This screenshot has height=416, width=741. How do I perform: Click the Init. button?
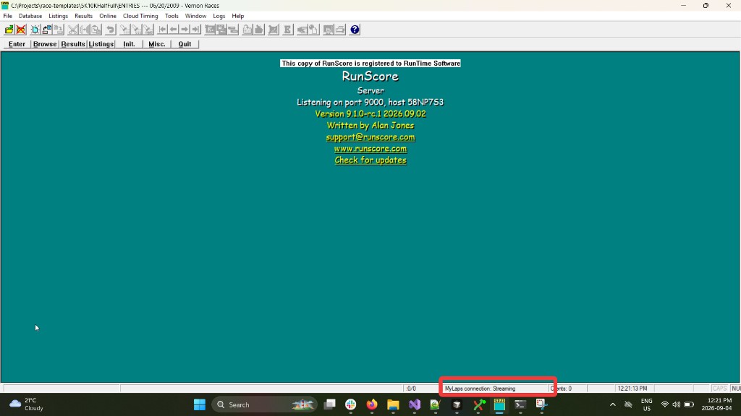point(129,44)
